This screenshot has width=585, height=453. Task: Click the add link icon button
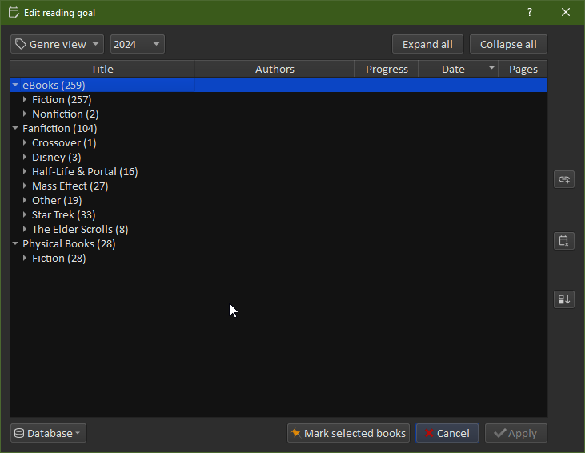(x=564, y=180)
